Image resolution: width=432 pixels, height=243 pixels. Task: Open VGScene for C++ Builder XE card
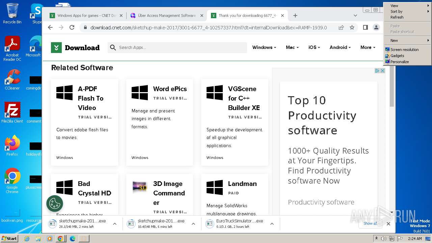pyautogui.click(x=235, y=122)
